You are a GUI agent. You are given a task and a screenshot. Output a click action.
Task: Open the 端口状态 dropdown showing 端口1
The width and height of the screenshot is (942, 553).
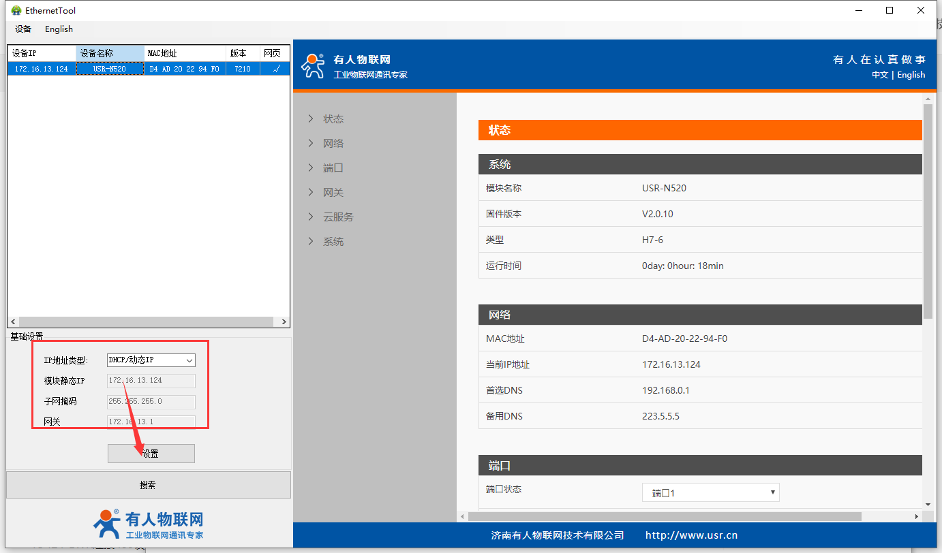tap(710, 492)
